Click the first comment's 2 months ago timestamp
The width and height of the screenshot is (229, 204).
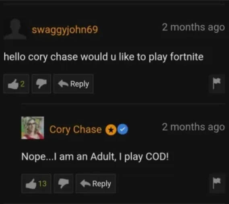(193, 27)
